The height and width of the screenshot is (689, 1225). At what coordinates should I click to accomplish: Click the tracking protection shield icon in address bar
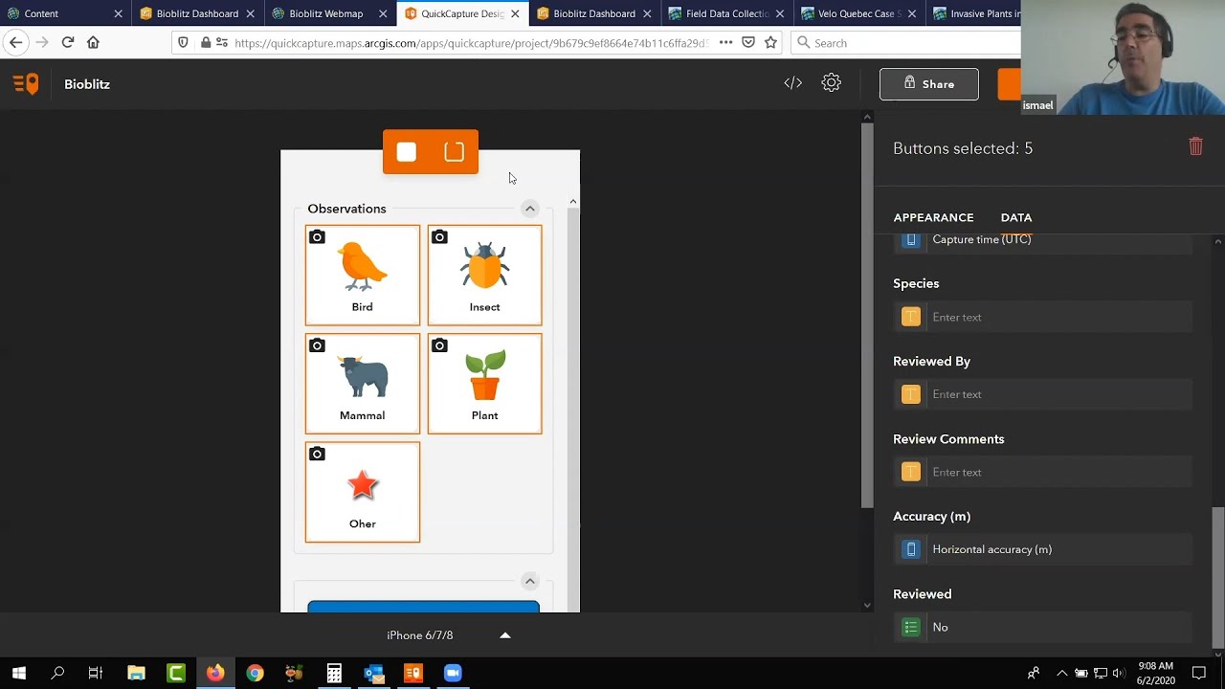point(184,42)
